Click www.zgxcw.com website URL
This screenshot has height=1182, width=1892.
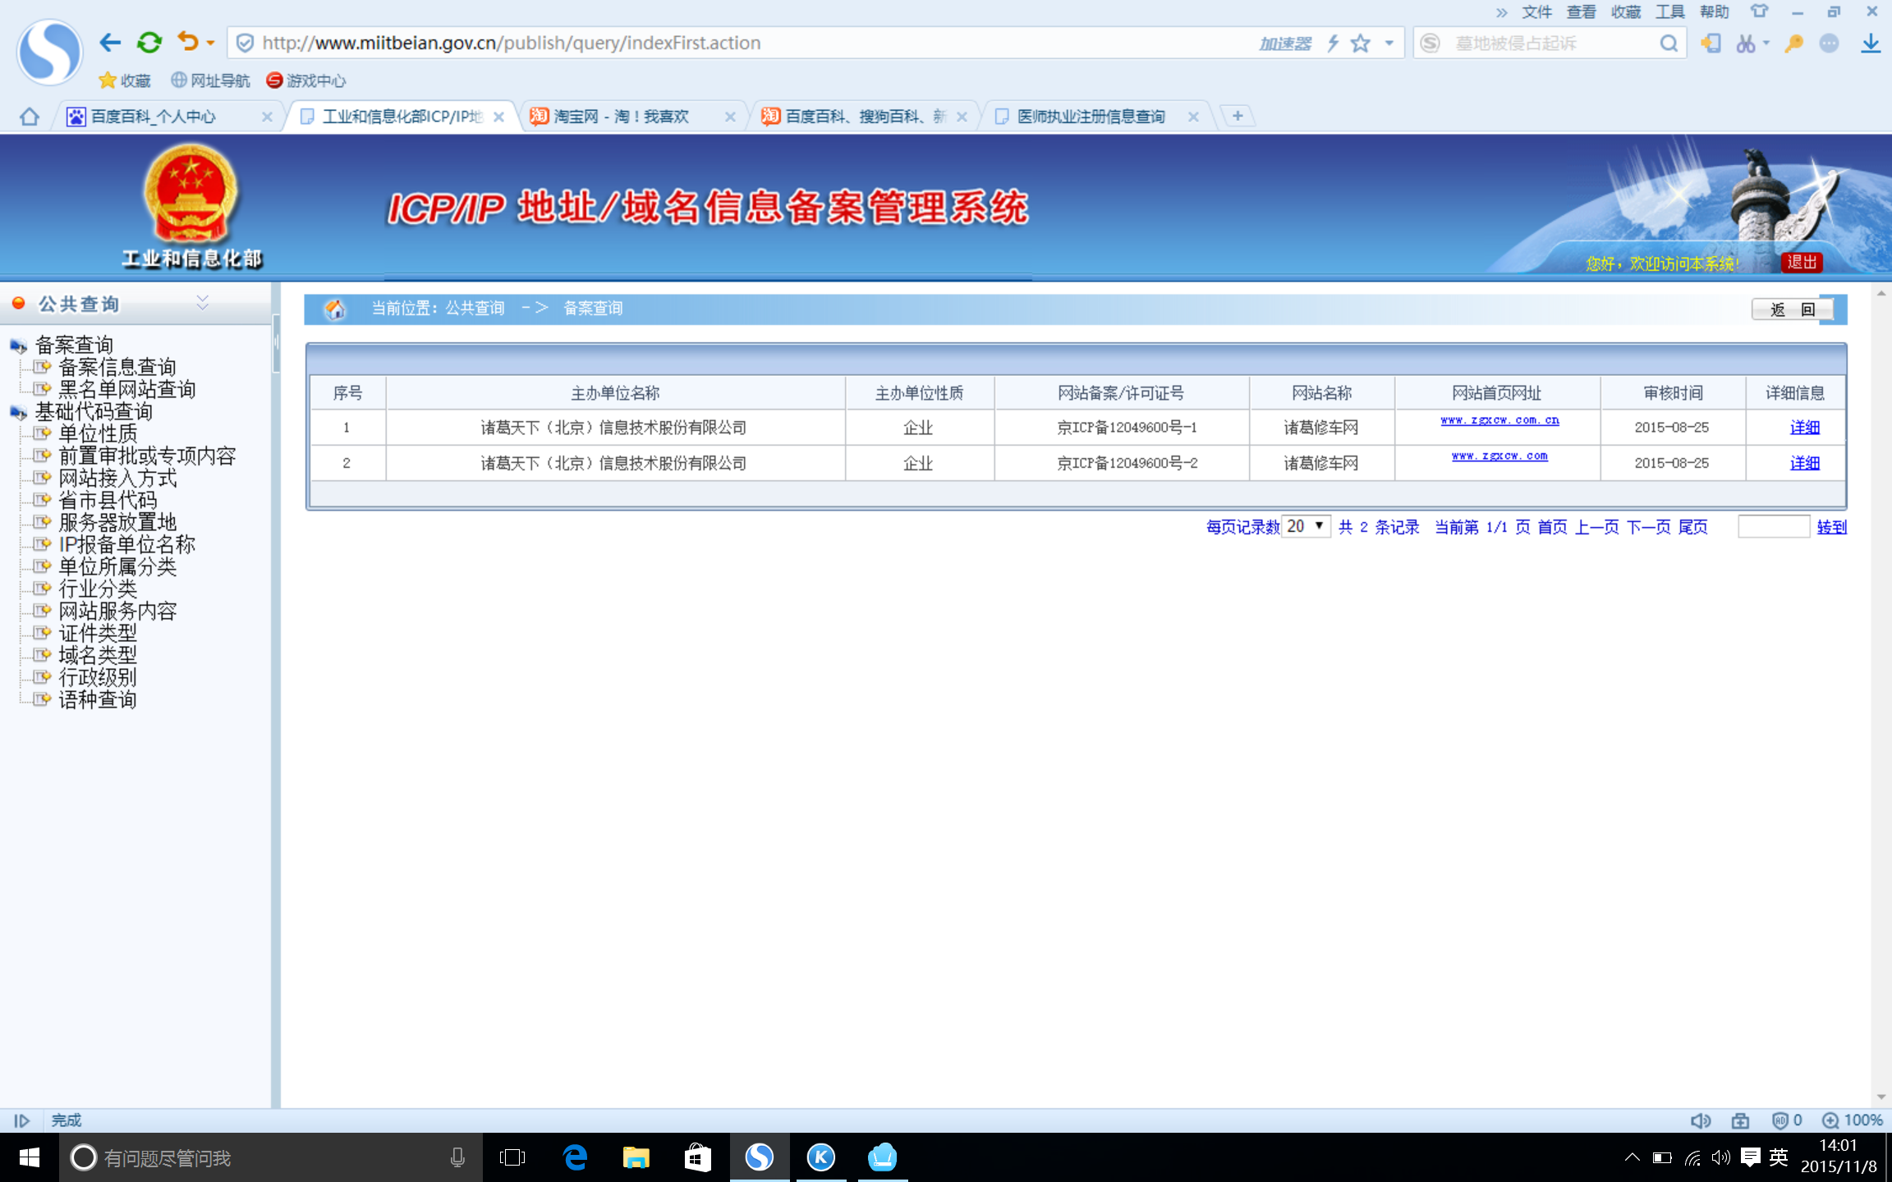click(x=1499, y=455)
